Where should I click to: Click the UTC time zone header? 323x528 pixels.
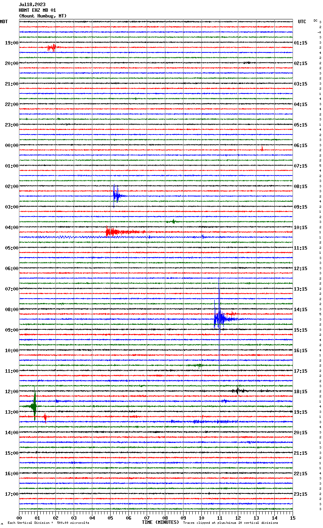[x=302, y=22]
